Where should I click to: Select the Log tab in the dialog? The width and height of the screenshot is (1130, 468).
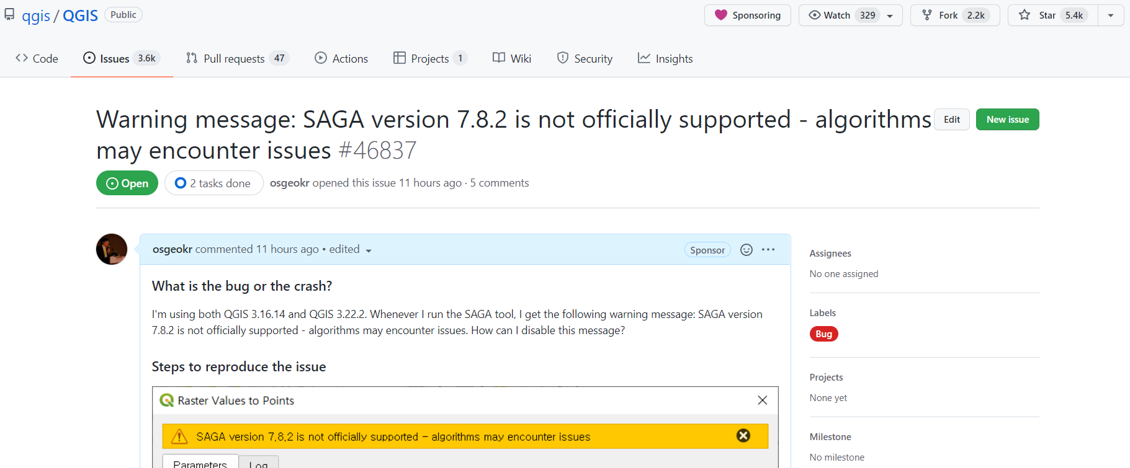[x=259, y=462]
